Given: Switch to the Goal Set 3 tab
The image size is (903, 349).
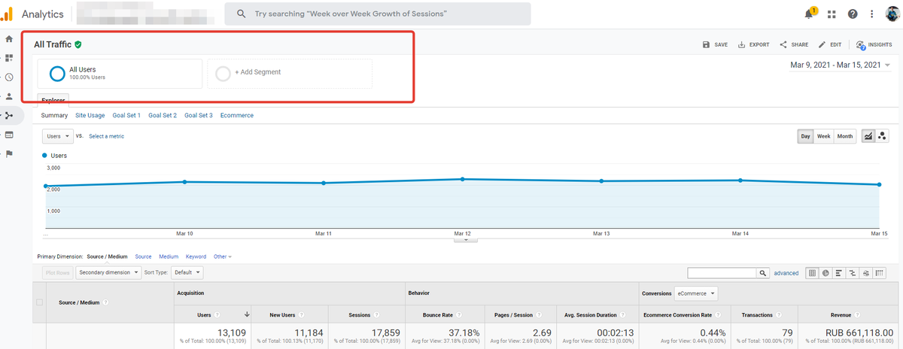Looking at the screenshot, I should 199,115.
